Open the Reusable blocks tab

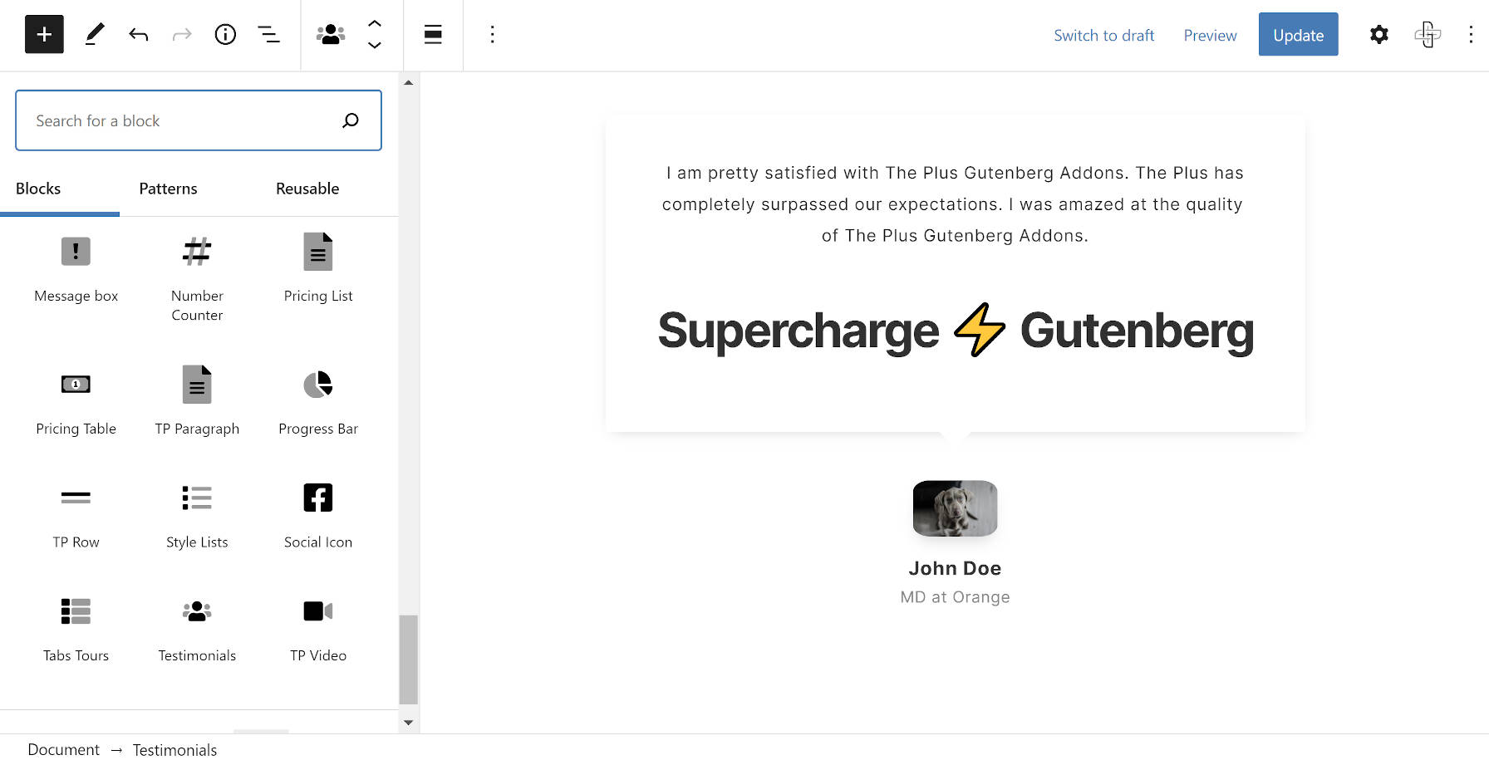(307, 189)
